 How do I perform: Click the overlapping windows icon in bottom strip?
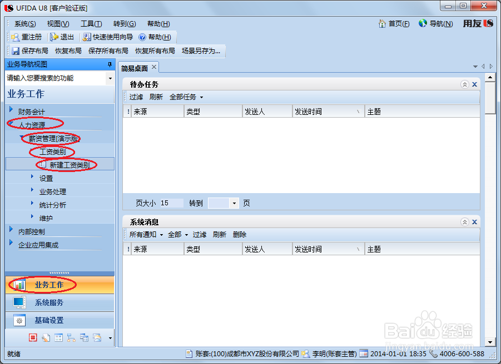84,337
